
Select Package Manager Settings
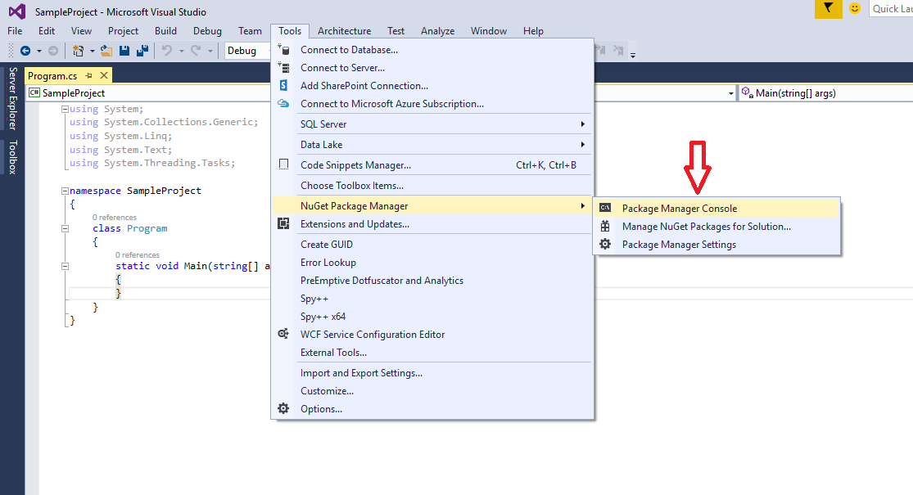(717, 245)
